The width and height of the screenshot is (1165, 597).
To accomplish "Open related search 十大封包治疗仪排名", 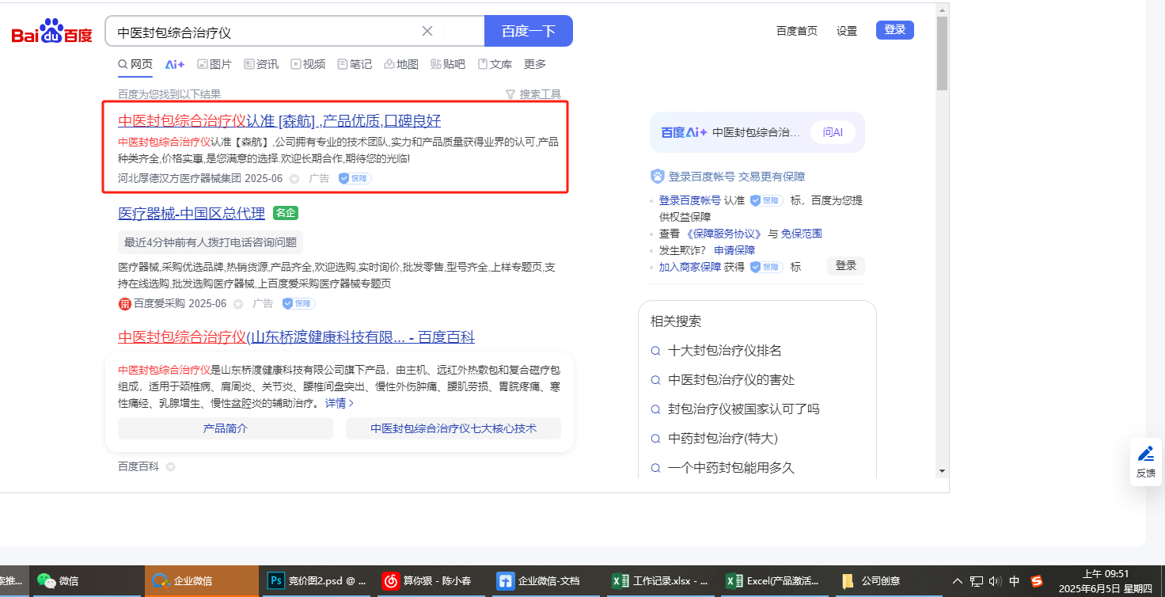I will click(724, 350).
